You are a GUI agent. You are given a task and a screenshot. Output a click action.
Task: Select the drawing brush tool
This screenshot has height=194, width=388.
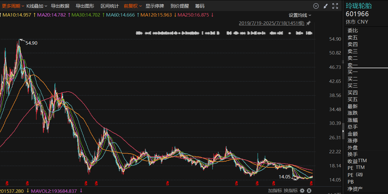pos(325,6)
